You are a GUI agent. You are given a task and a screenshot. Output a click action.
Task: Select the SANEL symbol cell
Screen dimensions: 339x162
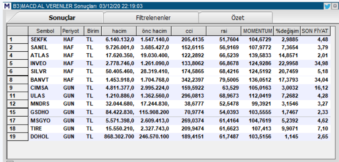click(x=39, y=47)
